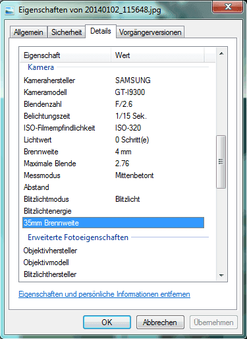This screenshot has width=247, height=339.
Task: Collapse the Erweiterte Fotoeigenschaften group header
Action: point(78,237)
